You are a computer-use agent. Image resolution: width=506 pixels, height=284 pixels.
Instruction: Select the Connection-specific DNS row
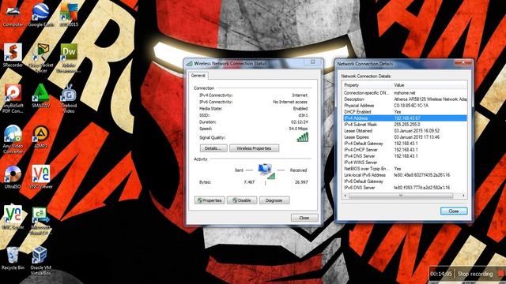(x=405, y=93)
